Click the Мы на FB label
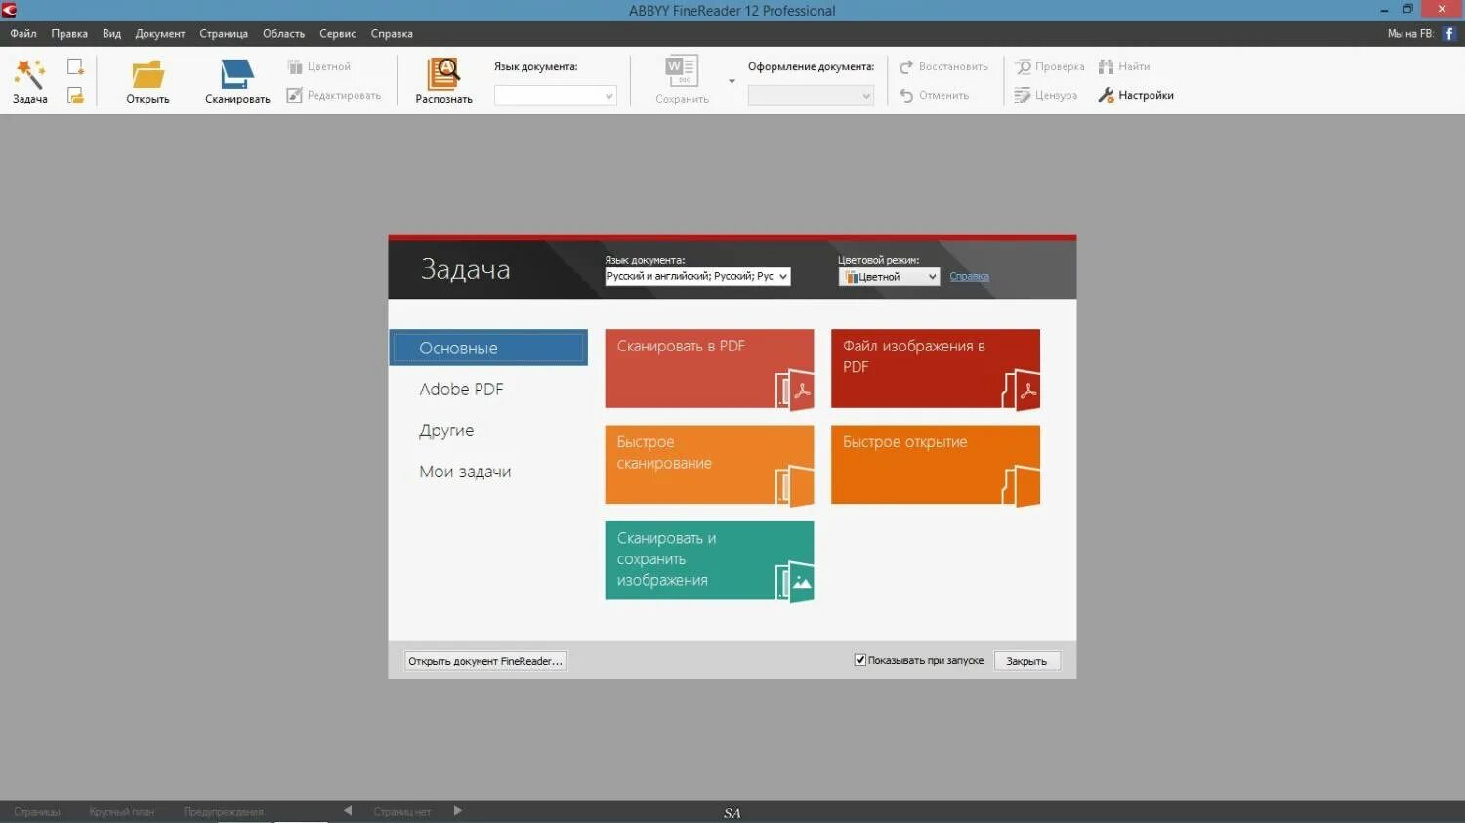The image size is (1465, 823). pyautogui.click(x=1410, y=33)
